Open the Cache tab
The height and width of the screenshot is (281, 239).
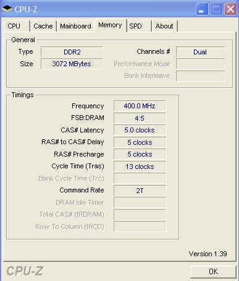pyautogui.click(x=43, y=26)
